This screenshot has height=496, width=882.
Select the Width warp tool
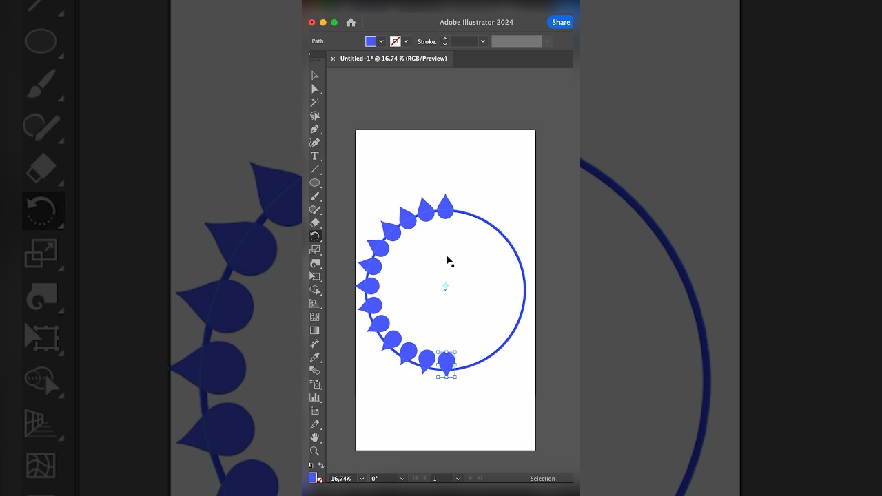coord(315,263)
